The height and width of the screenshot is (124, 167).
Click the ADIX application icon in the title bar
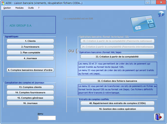3,3
